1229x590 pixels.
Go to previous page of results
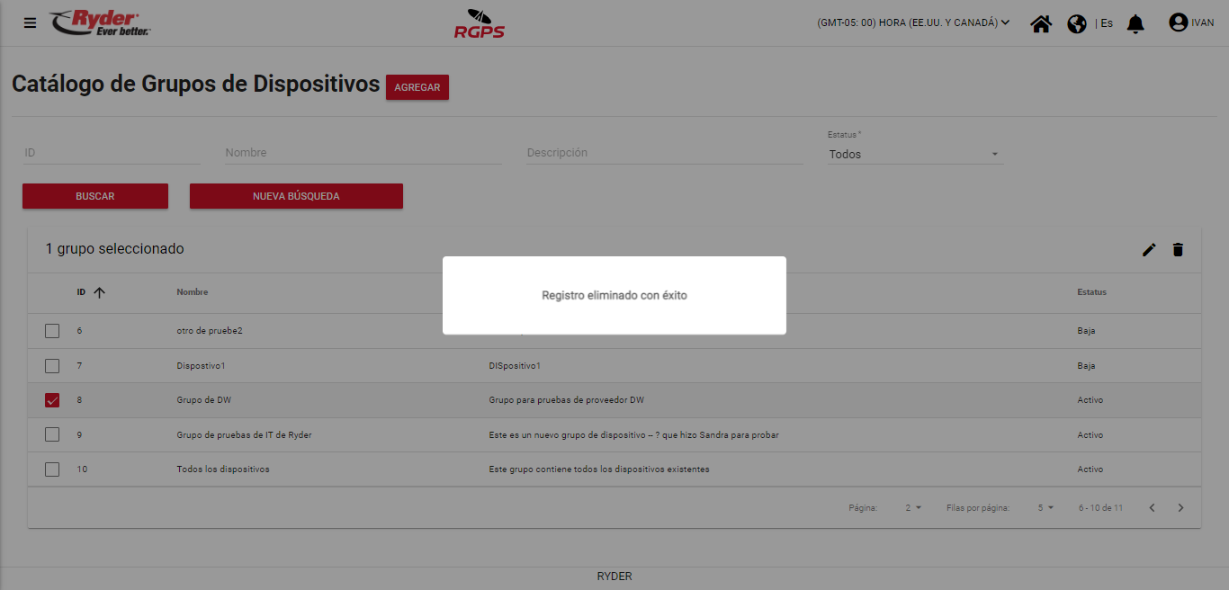tap(1152, 508)
